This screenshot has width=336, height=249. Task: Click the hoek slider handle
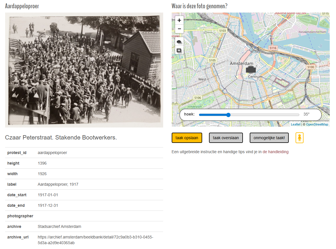(x=229, y=115)
